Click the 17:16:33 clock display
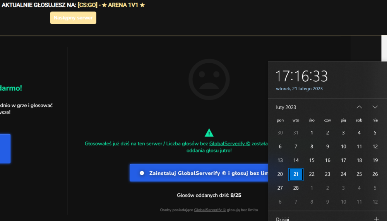The height and width of the screenshot is (221, 387). click(301, 76)
